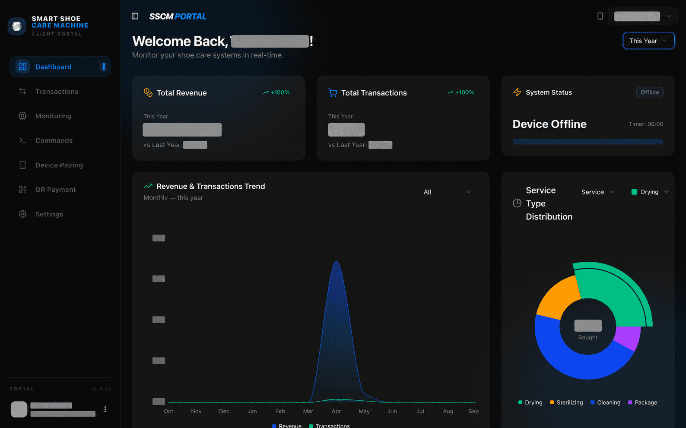Open the user options three-dot menu
Screen dimensions: 686x428
point(105,409)
